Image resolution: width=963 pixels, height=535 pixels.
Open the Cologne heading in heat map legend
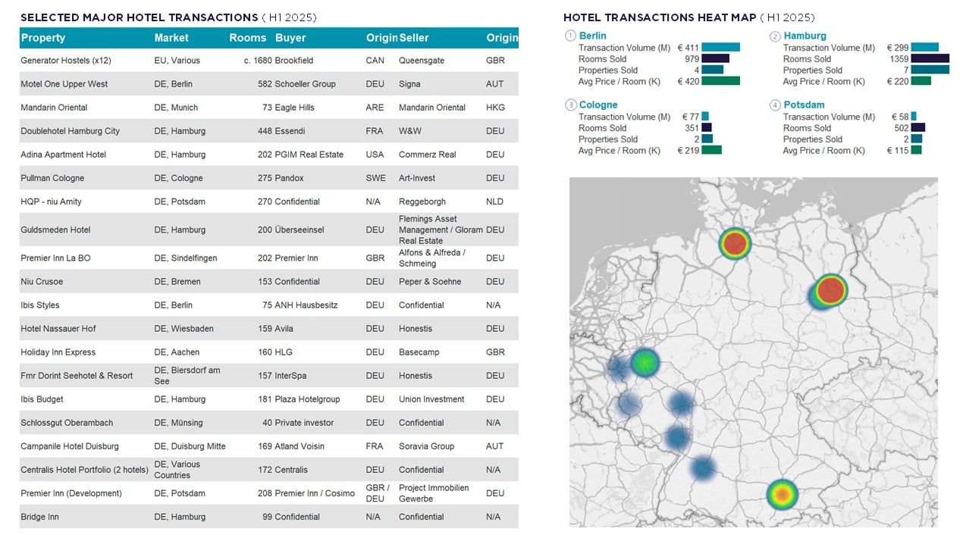(598, 105)
